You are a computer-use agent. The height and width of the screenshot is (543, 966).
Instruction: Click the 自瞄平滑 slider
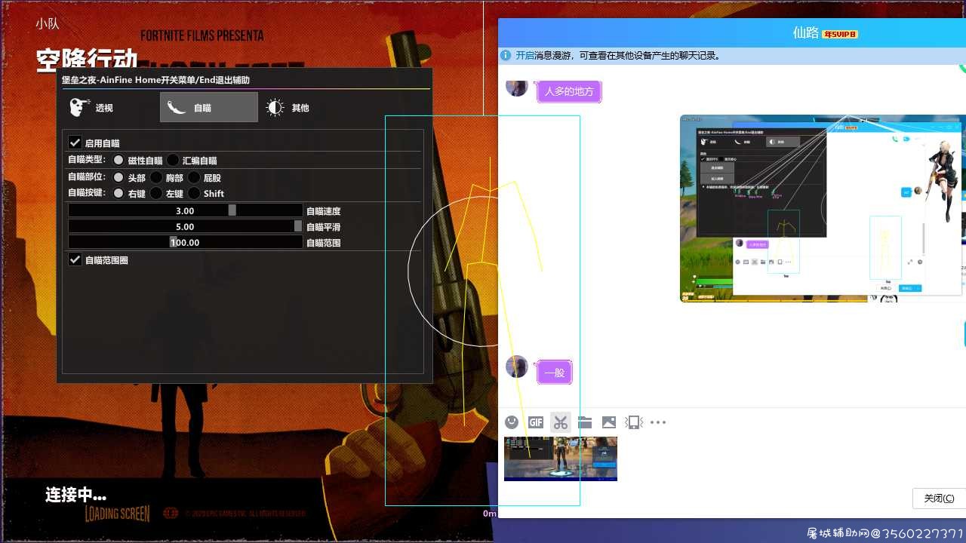click(x=185, y=226)
